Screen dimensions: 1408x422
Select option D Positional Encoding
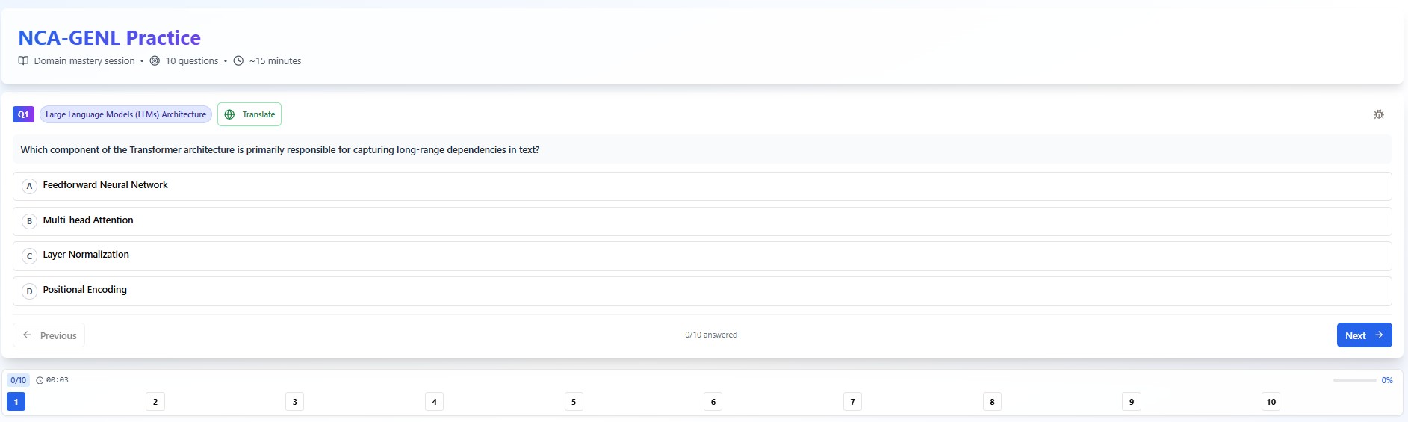click(702, 291)
